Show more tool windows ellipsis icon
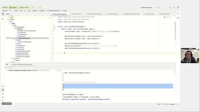 [x=3, y=22]
